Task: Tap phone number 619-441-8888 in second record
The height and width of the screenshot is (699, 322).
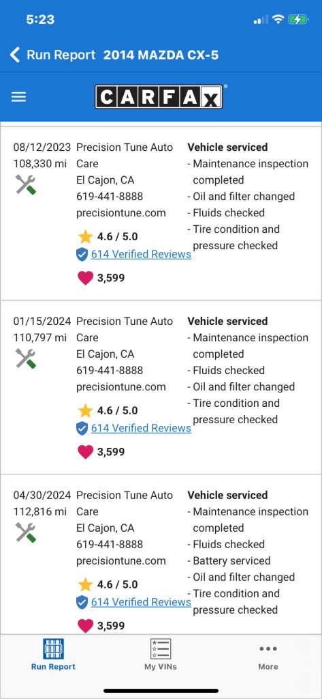Action: click(x=110, y=371)
